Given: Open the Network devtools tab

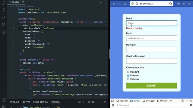Looking at the screenshot, I should coord(162,101).
